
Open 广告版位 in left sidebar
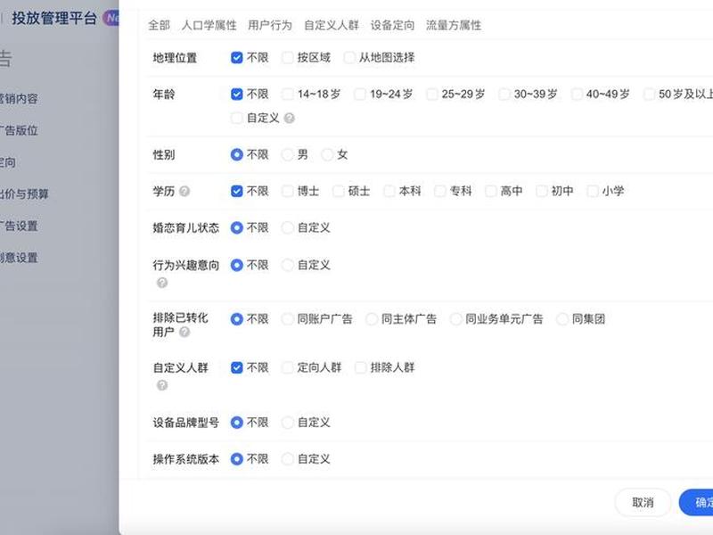coord(18,130)
